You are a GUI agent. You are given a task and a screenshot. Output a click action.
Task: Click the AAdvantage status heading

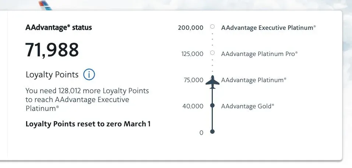[59, 28]
